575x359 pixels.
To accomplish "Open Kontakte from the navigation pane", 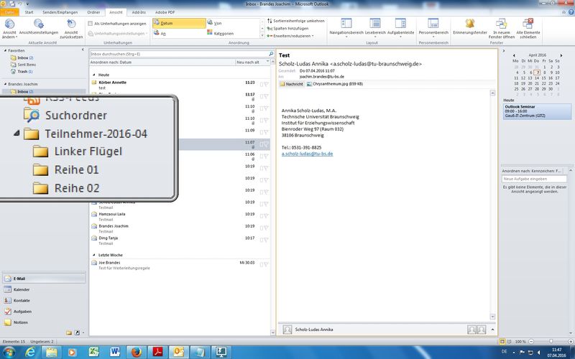I will 22,300.
